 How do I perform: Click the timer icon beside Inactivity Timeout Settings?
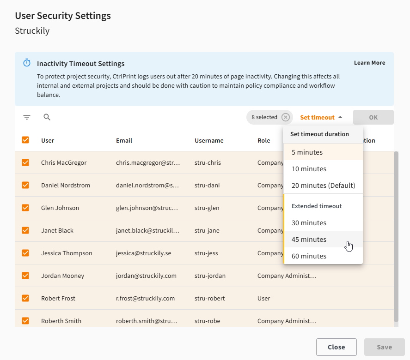pyautogui.click(x=27, y=63)
